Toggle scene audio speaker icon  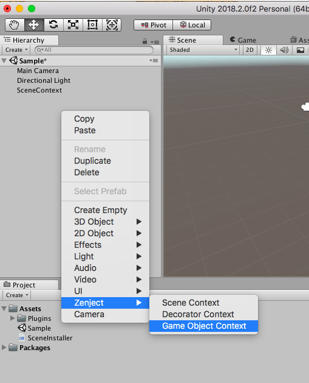(284, 50)
